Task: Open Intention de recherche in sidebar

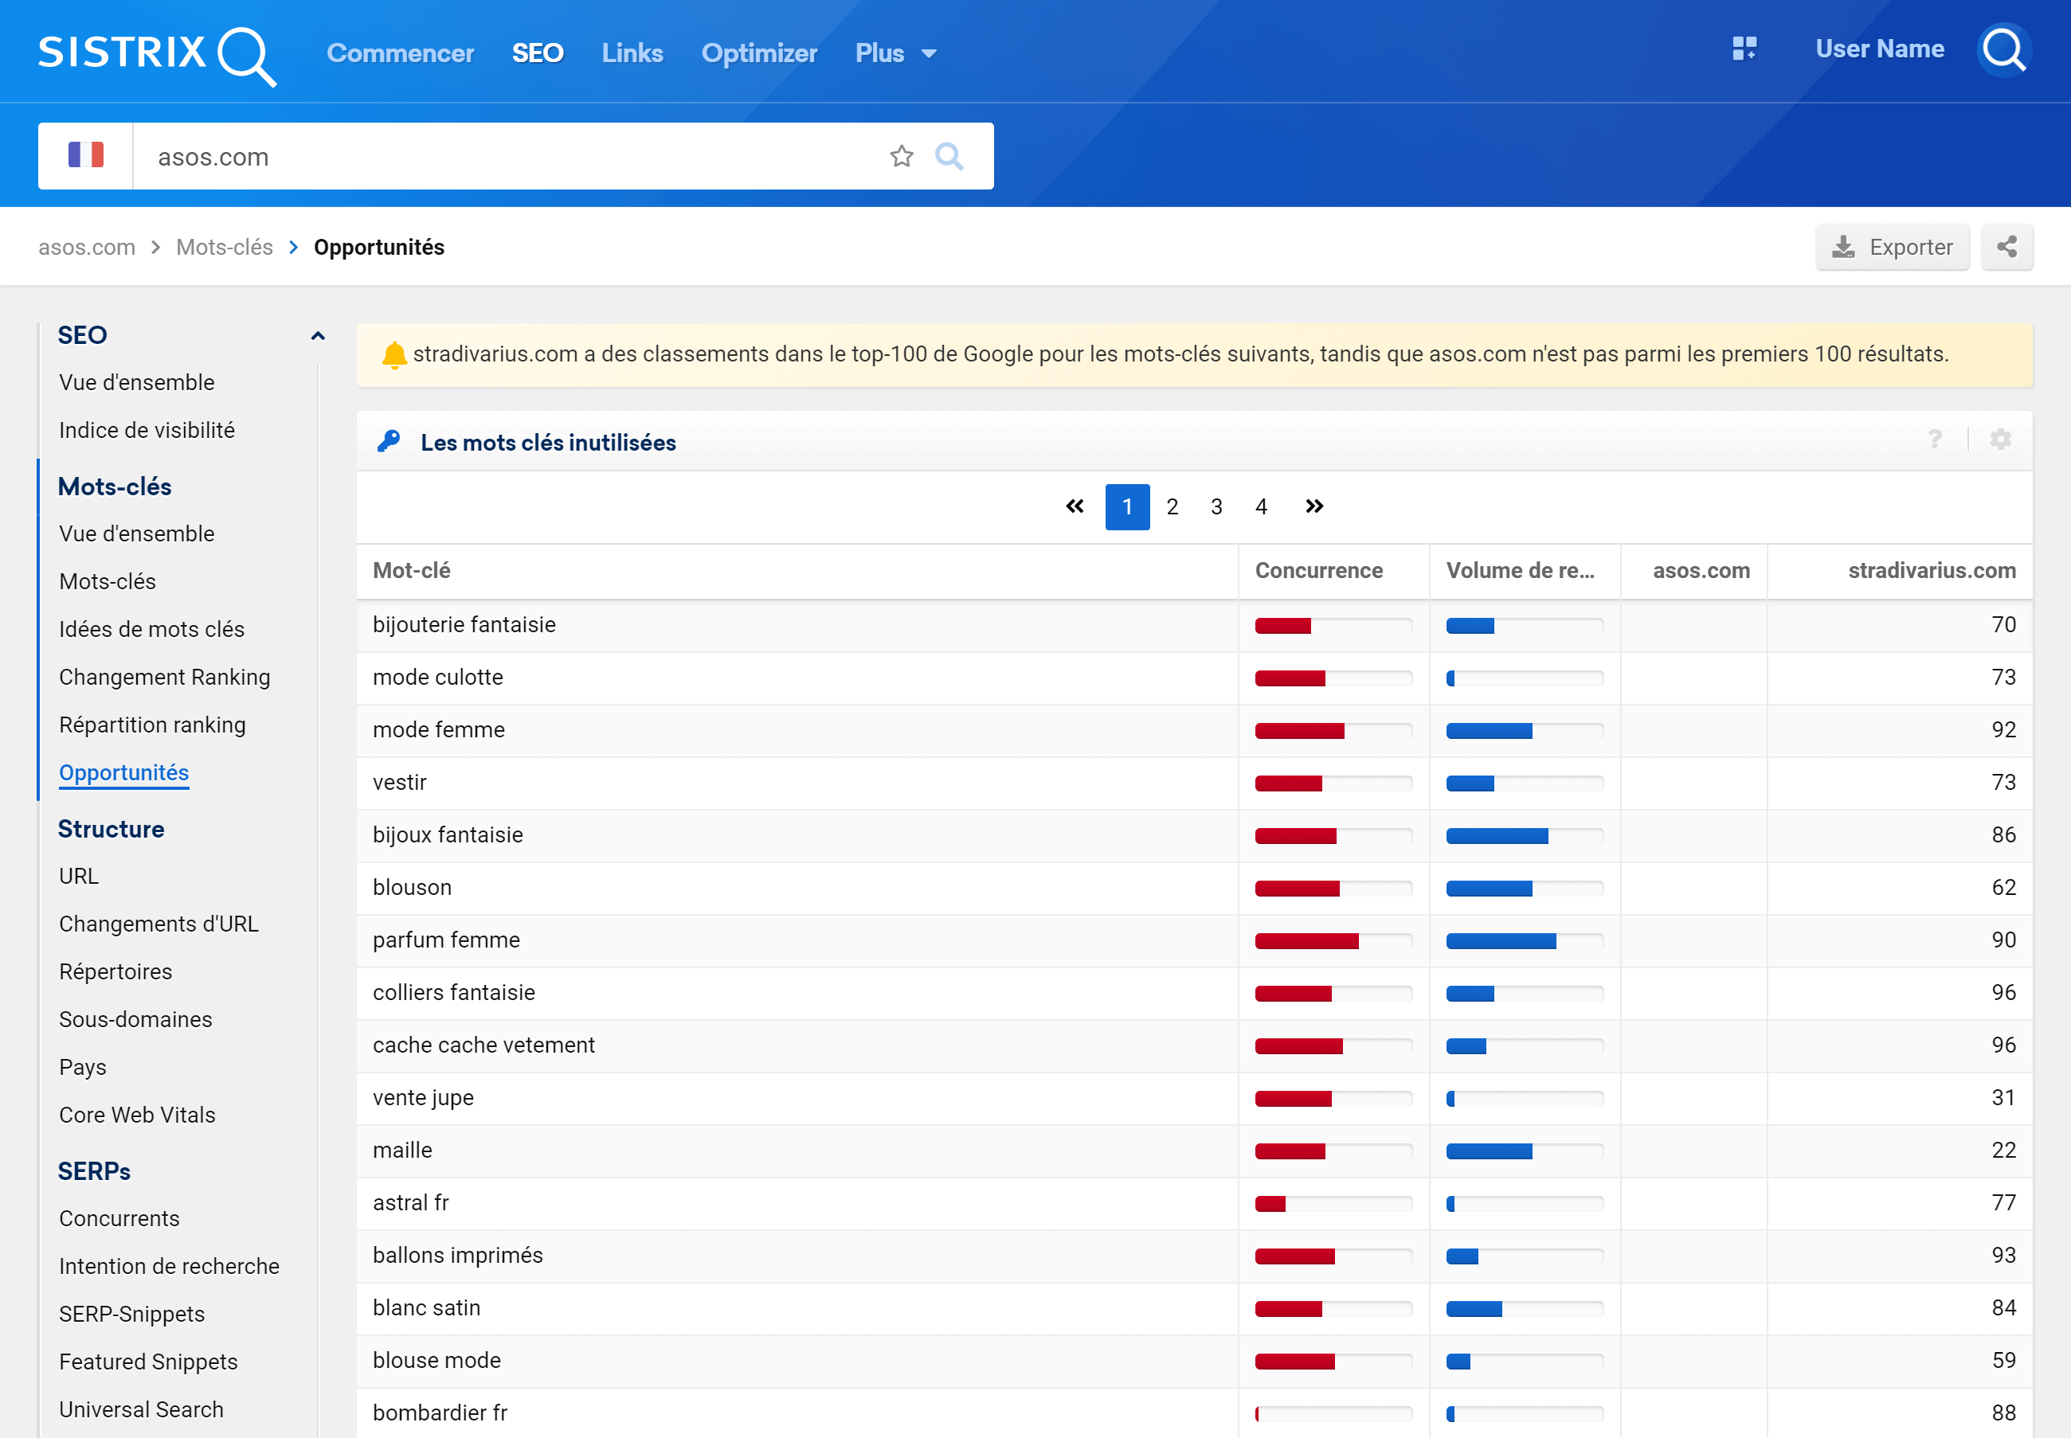Action: [x=170, y=1266]
